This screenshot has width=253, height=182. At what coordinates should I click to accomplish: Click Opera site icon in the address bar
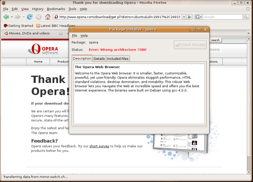pos(56,17)
